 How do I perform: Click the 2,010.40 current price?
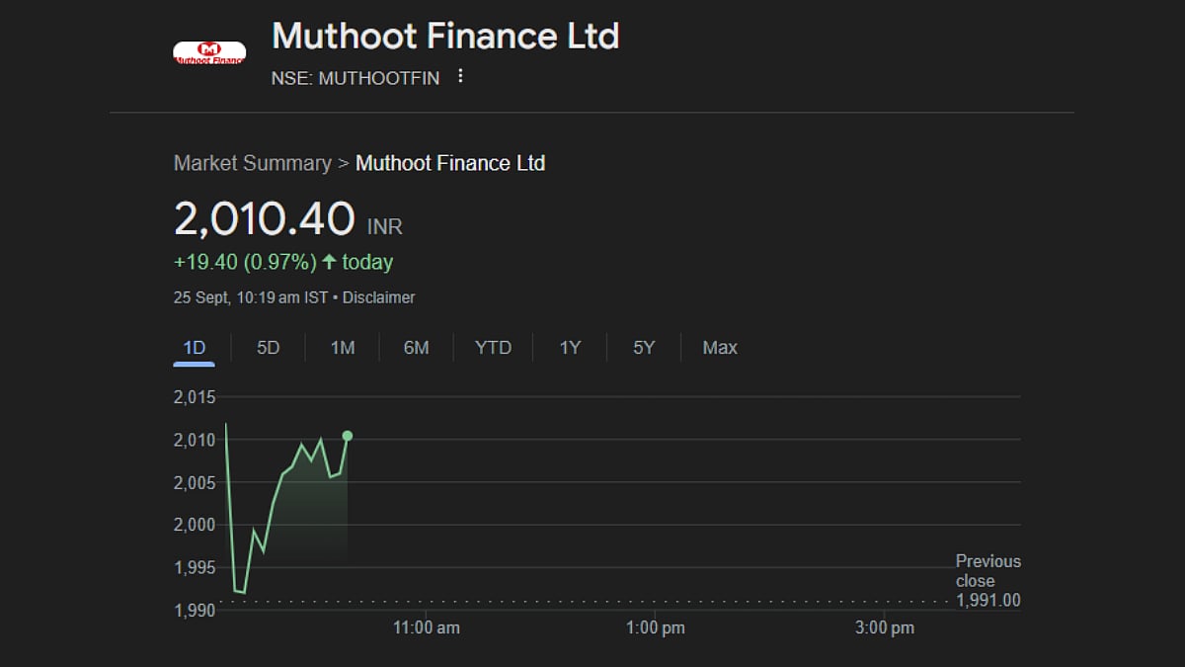tap(264, 218)
